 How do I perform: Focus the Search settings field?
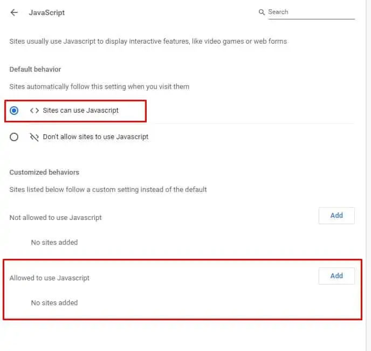tap(311, 12)
